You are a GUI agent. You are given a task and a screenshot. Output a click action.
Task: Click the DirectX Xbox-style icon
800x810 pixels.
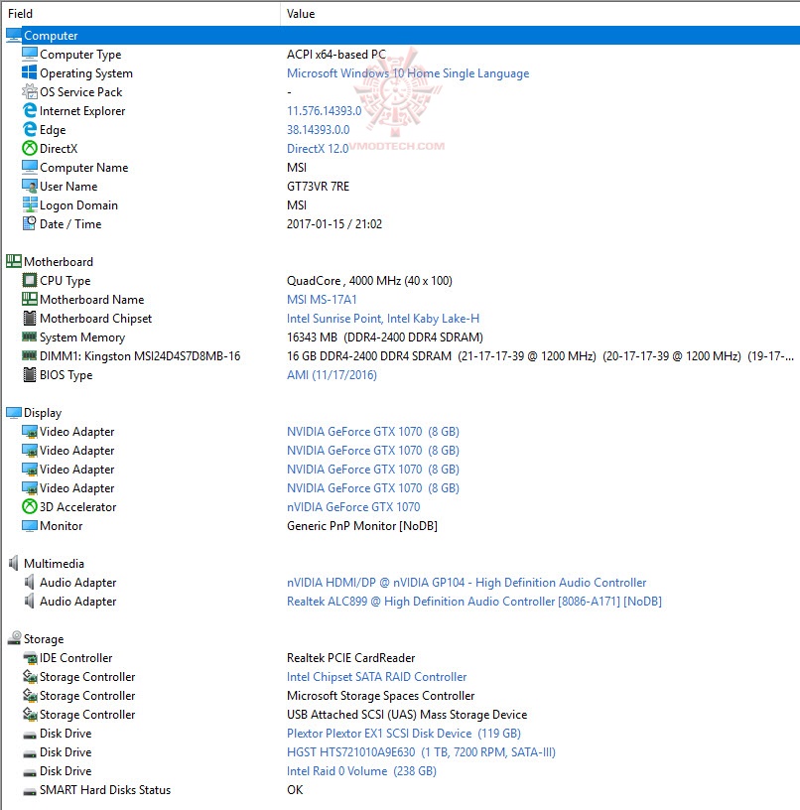point(30,148)
